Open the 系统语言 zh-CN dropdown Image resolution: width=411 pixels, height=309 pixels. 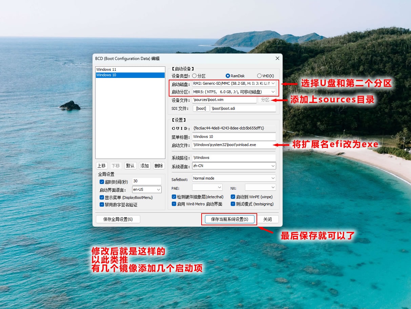tap(273, 166)
